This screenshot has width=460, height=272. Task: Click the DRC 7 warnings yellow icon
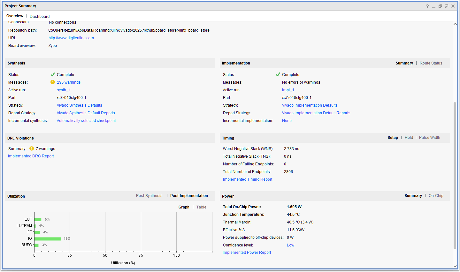pos(32,148)
